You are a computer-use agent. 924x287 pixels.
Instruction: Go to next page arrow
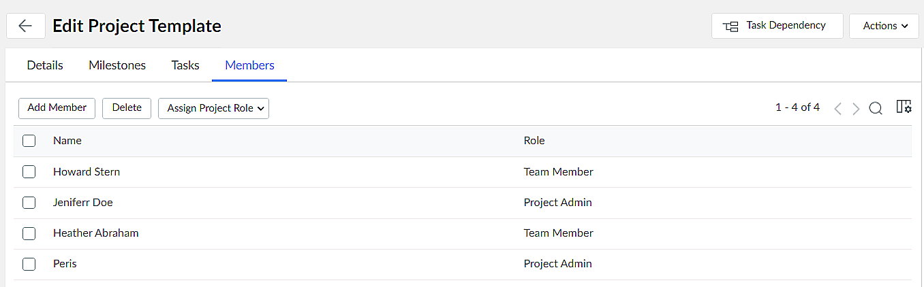[x=856, y=109]
